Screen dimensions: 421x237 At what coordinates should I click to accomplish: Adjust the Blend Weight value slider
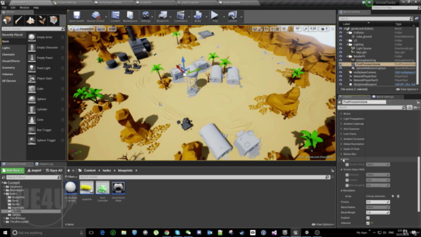click(x=378, y=213)
